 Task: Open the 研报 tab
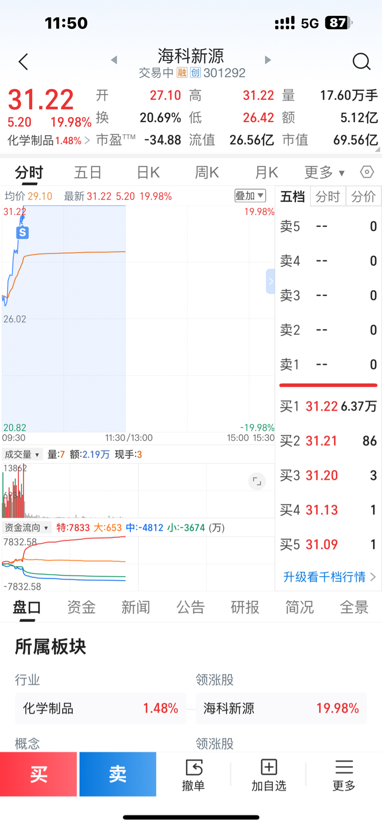pyautogui.click(x=245, y=607)
